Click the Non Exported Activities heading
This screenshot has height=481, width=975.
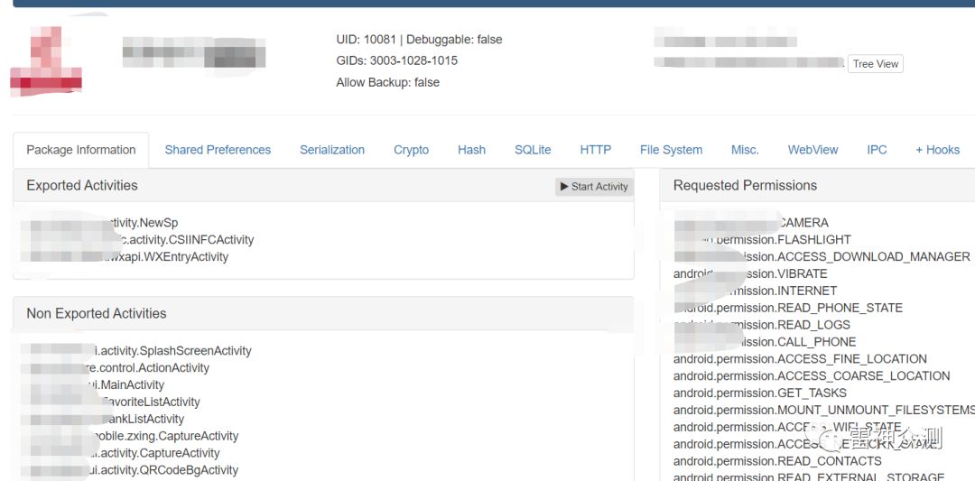(97, 313)
